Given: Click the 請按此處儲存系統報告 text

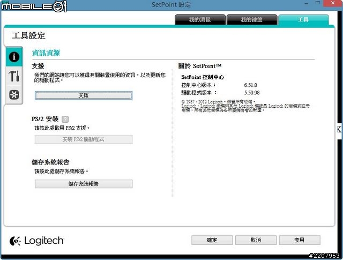Looking at the screenshot, I should pyautogui.click(x=61, y=171).
